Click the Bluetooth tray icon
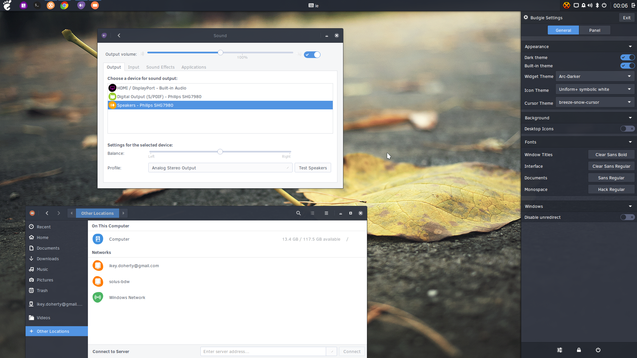 pos(597,5)
